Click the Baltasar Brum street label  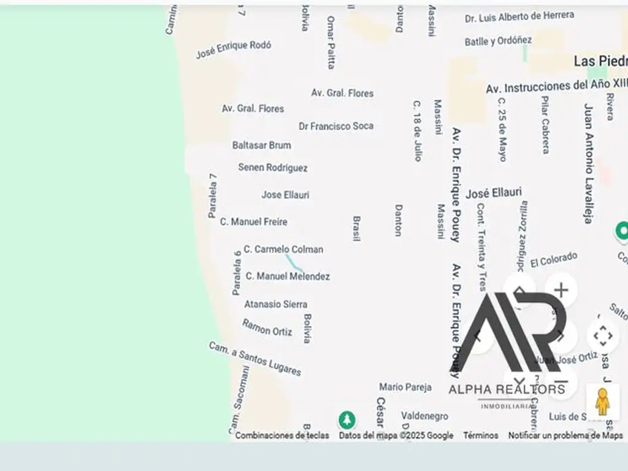261,145
